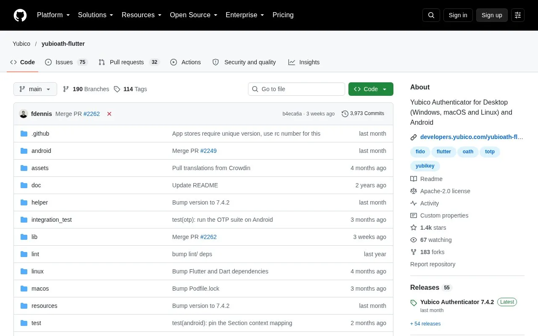Expand the Resources menu
The width and height of the screenshot is (538, 336).
click(x=142, y=15)
